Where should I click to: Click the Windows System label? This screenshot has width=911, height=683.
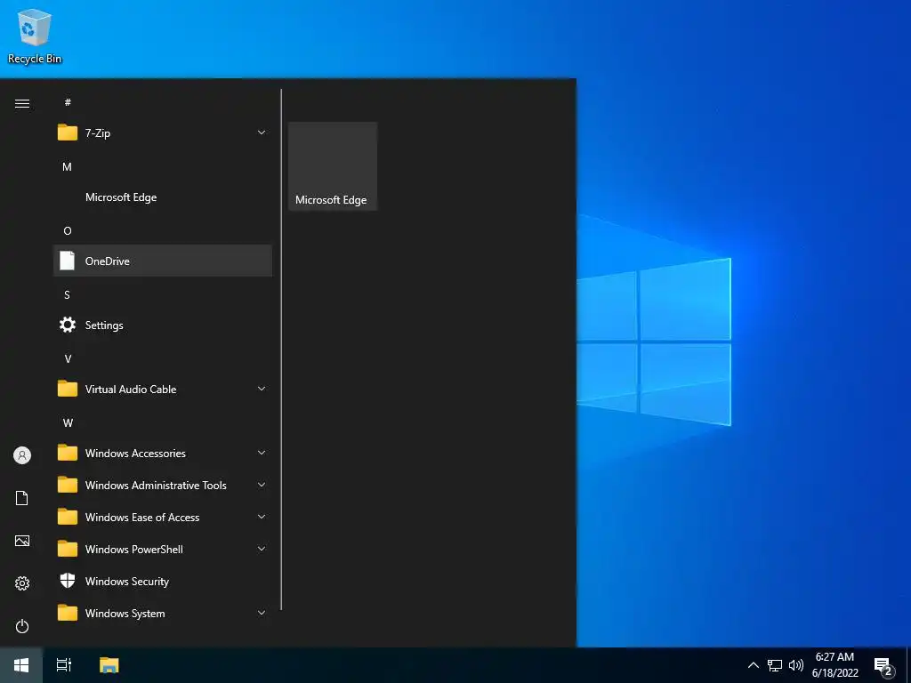pos(125,614)
